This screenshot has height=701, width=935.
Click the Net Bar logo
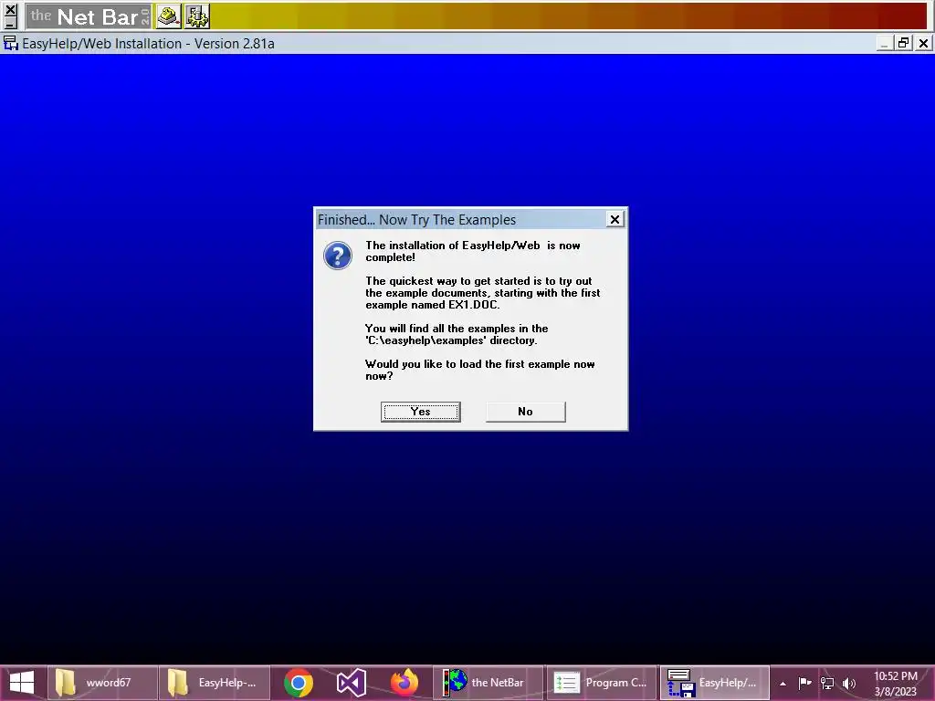click(x=89, y=16)
